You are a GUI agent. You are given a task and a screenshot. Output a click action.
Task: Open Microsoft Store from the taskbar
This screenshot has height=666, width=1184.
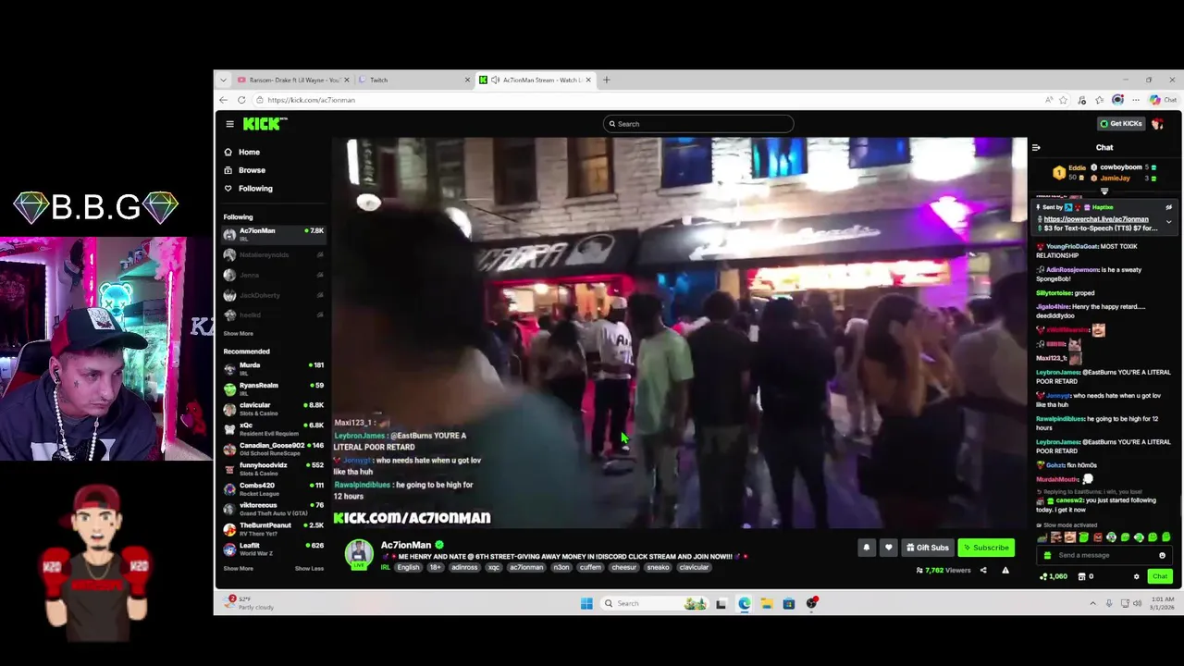tap(789, 603)
